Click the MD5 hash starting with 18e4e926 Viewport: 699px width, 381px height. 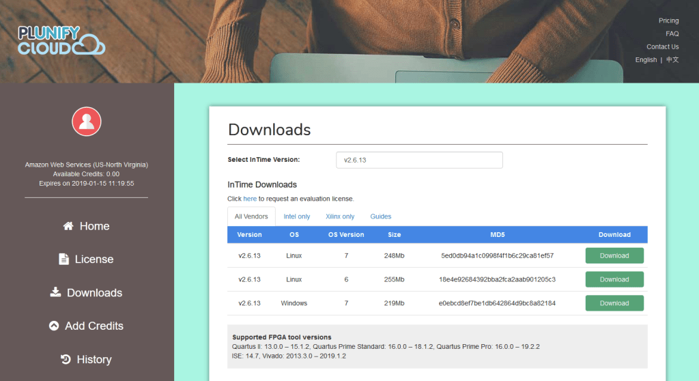click(497, 279)
